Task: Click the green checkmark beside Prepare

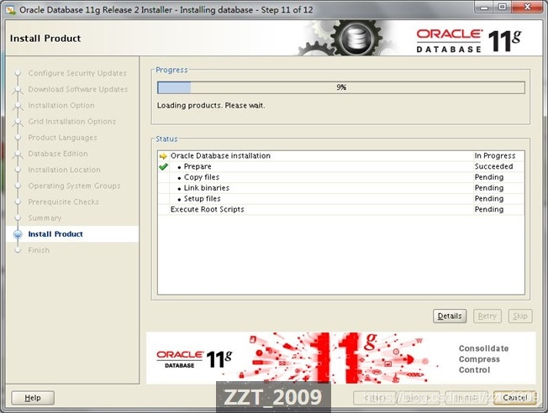Action: pyautogui.click(x=163, y=167)
